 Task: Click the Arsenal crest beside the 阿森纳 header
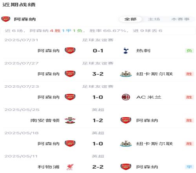coord(5,19)
